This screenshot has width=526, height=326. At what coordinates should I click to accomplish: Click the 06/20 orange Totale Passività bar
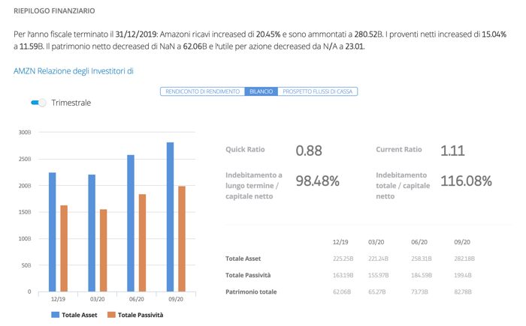point(142,243)
